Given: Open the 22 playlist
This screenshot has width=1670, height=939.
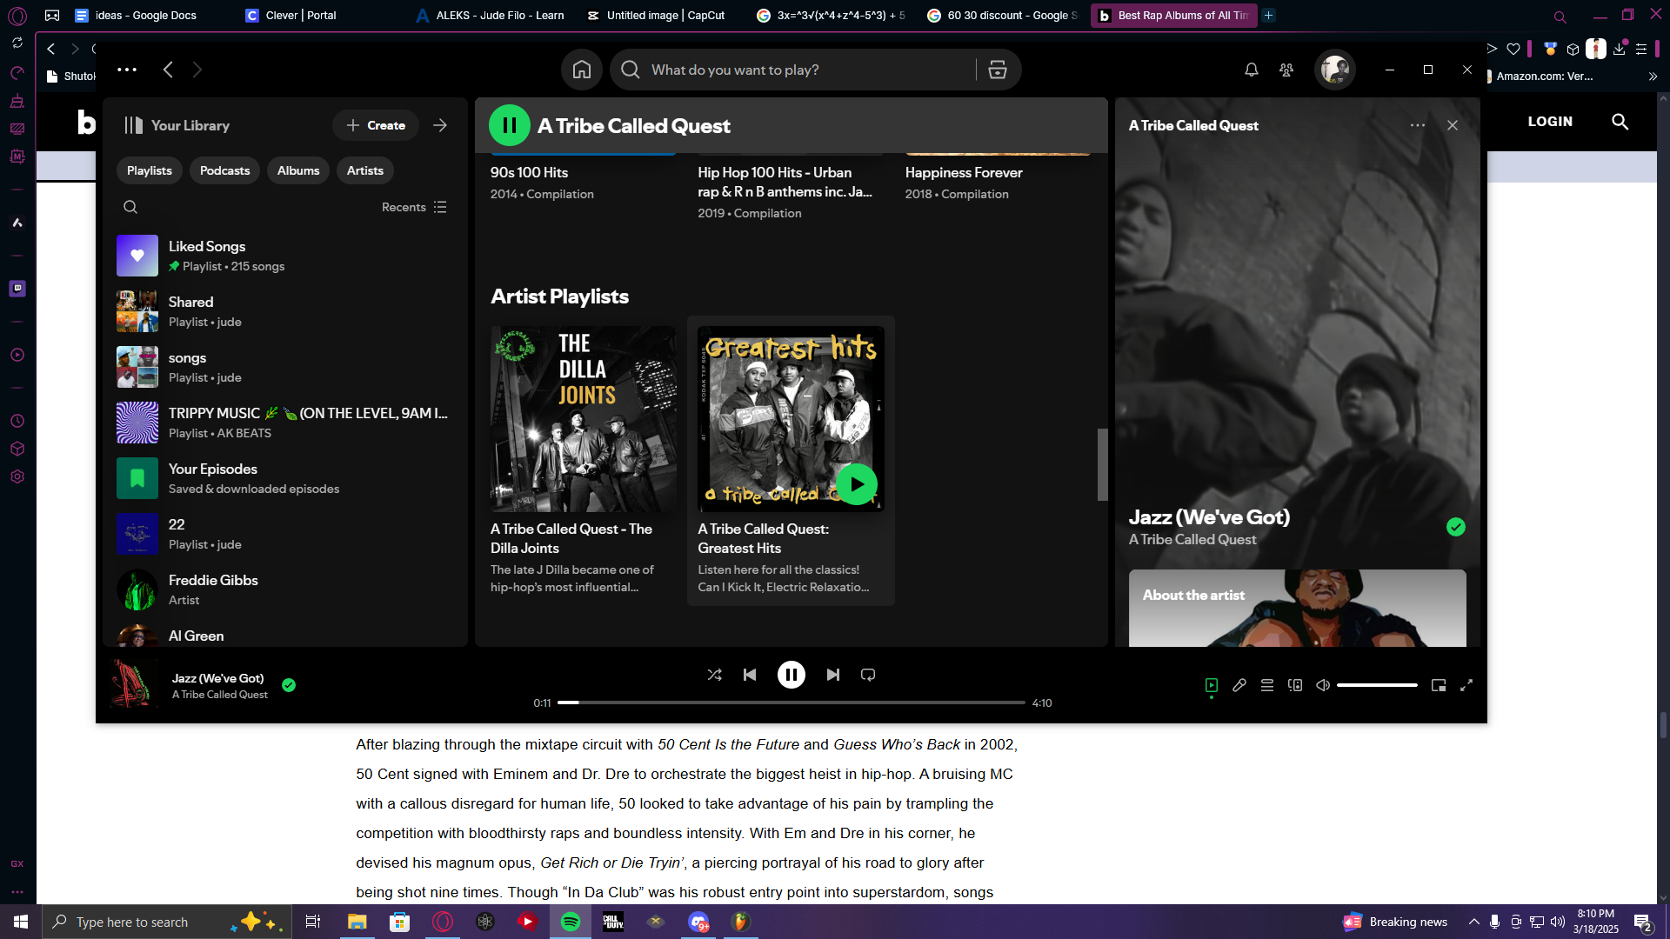Looking at the screenshot, I should (285, 534).
